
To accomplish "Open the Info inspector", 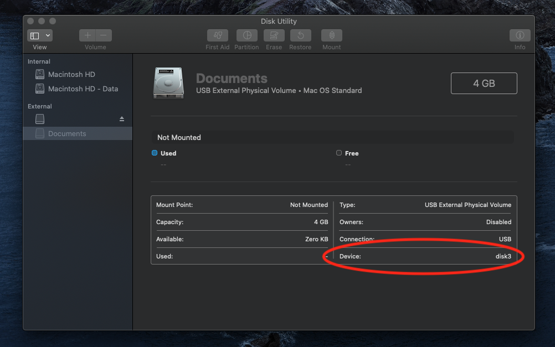I will (520, 35).
